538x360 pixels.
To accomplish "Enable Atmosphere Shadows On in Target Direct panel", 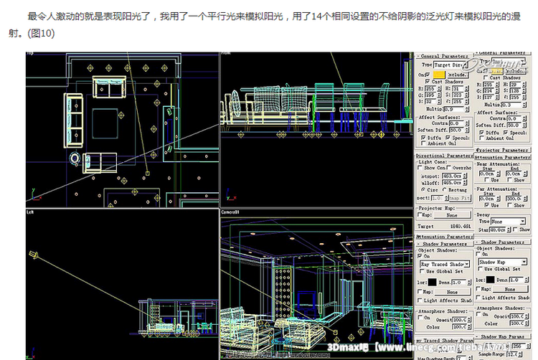I will (420, 318).
